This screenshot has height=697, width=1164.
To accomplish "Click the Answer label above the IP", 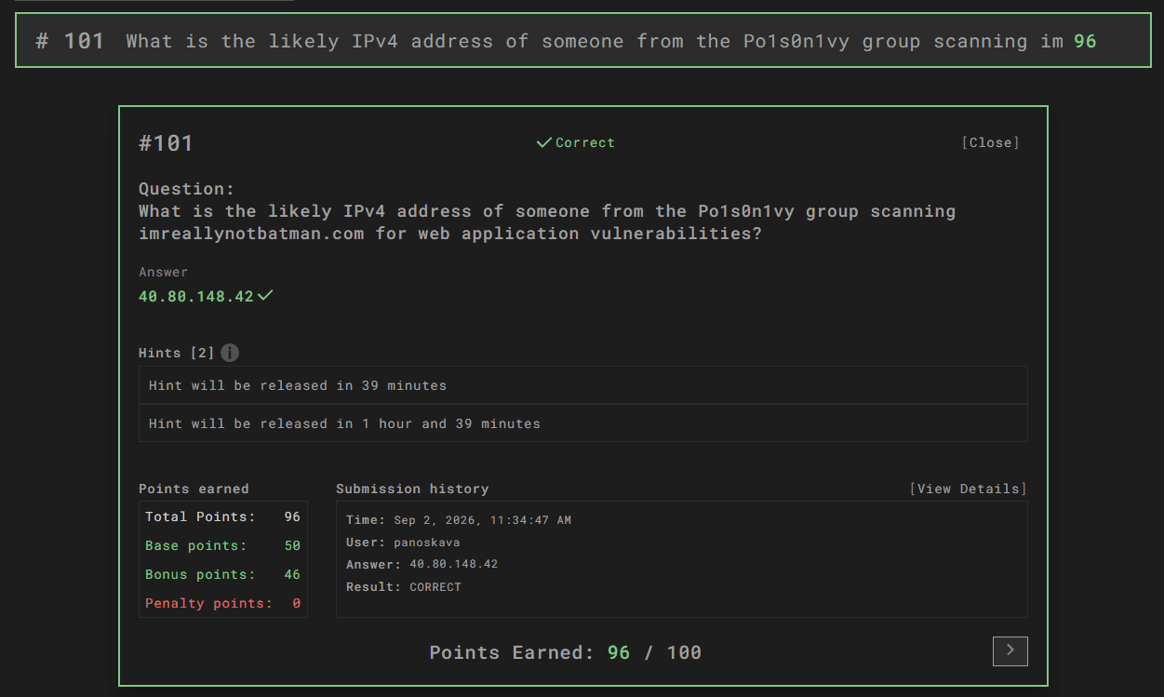I will [163, 272].
